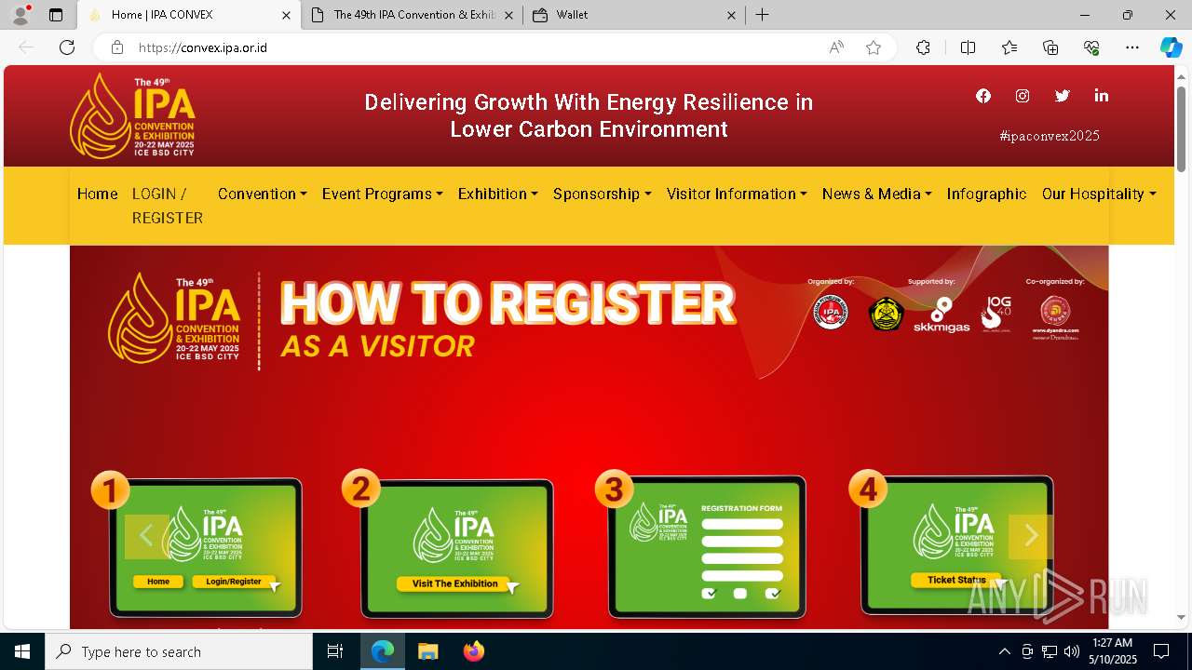Open Favorites list button
This screenshot has height=670, width=1192.
click(1009, 47)
